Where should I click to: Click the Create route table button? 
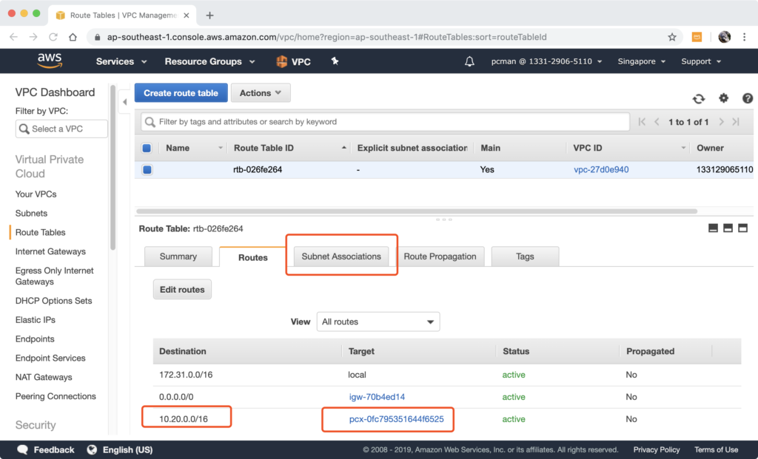coord(181,92)
